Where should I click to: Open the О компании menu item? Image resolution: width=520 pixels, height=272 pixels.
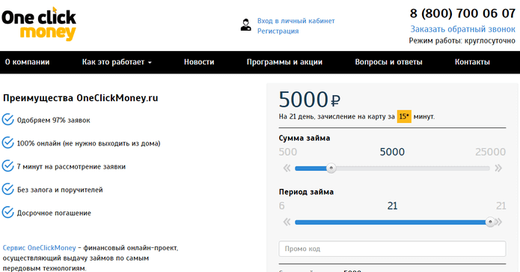click(27, 62)
